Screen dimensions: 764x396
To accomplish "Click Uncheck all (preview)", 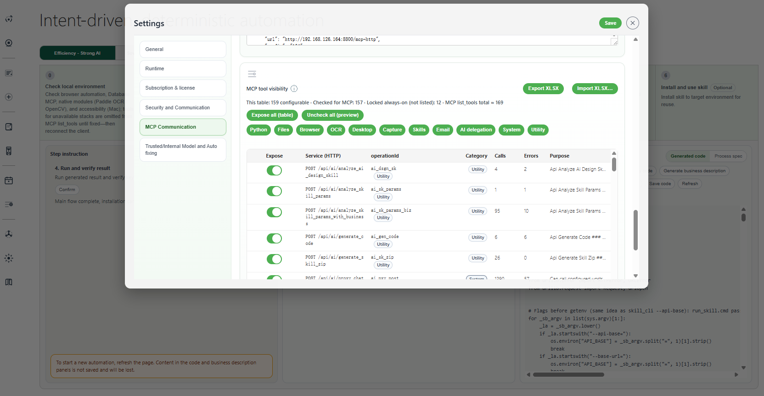I will click(333, 115).
